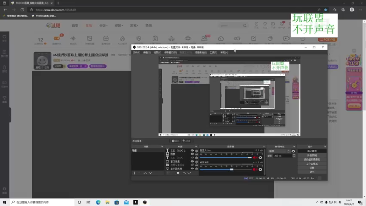Hide the 文本 (GDI+) 2 source

192,151
